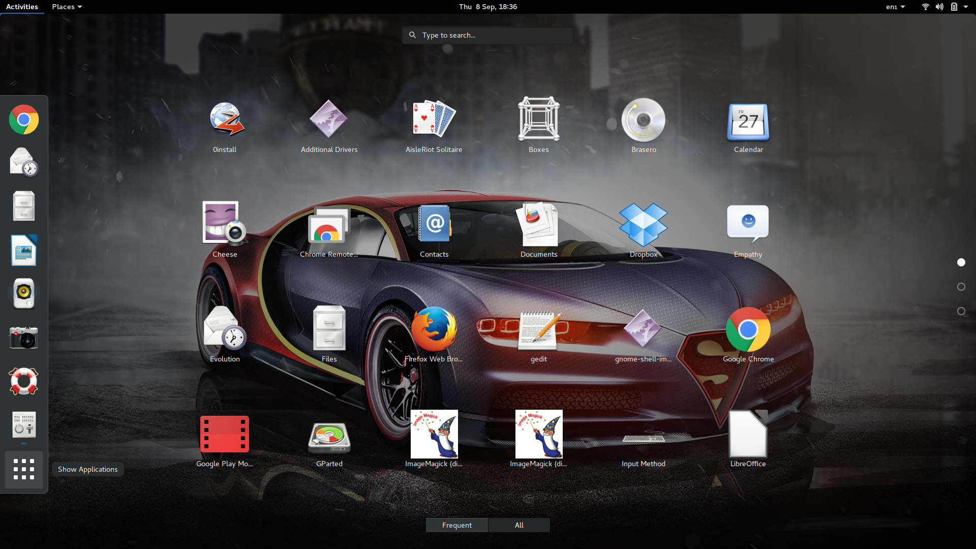
Task: Click the Activities button in top bar
Action: click(x=22, y=7)
